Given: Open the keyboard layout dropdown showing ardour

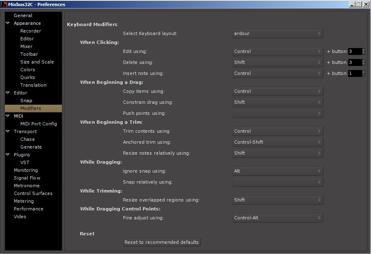Looking at the screenshot, I should [x=278, y=34].
